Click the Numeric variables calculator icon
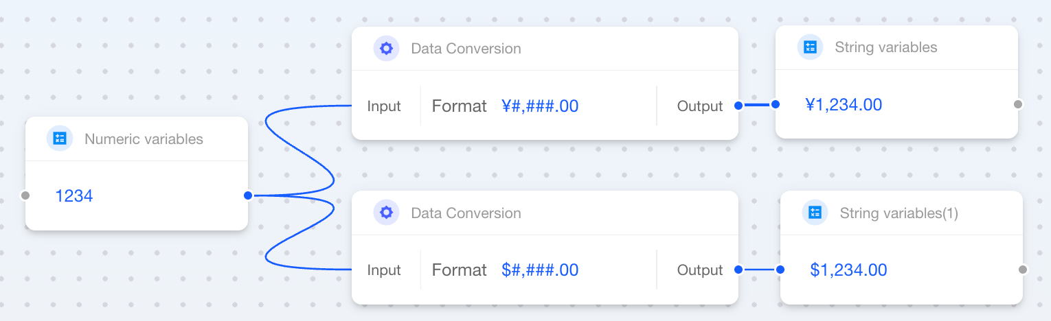Screen dimensions: 1051x321 click(x=60, y=139)
